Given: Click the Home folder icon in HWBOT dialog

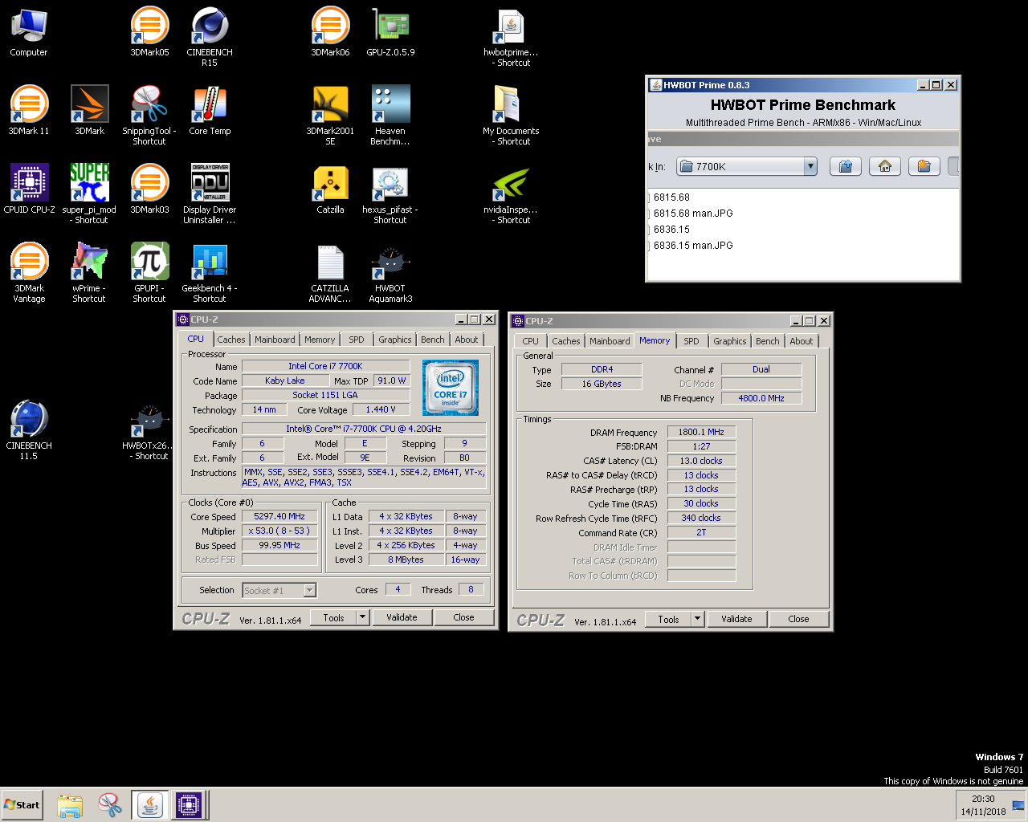Looking at the screenshot, I should (884, 166).
